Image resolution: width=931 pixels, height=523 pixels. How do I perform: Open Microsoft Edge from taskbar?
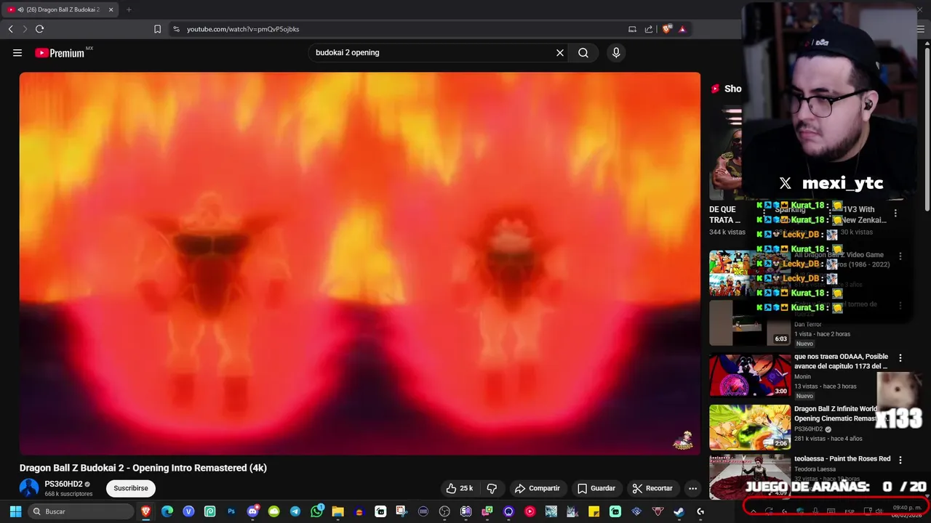tap(167, 511)
